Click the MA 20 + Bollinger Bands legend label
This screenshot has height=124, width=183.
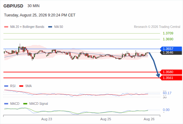coord(27,27)
